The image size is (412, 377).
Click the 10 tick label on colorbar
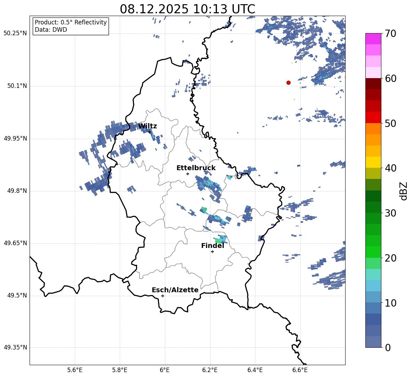pyautogui.click(x=390, y=303)
